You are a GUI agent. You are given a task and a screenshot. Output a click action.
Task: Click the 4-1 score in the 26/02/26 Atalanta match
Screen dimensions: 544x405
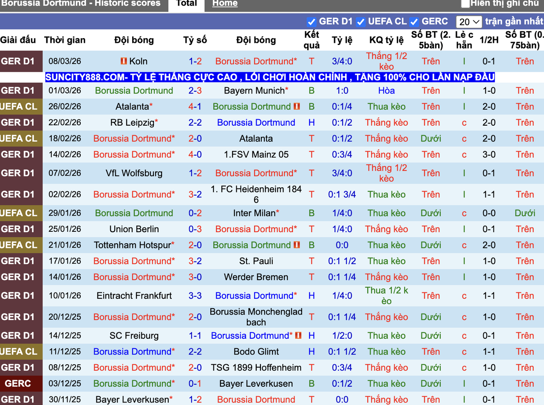tap(195, 107)
